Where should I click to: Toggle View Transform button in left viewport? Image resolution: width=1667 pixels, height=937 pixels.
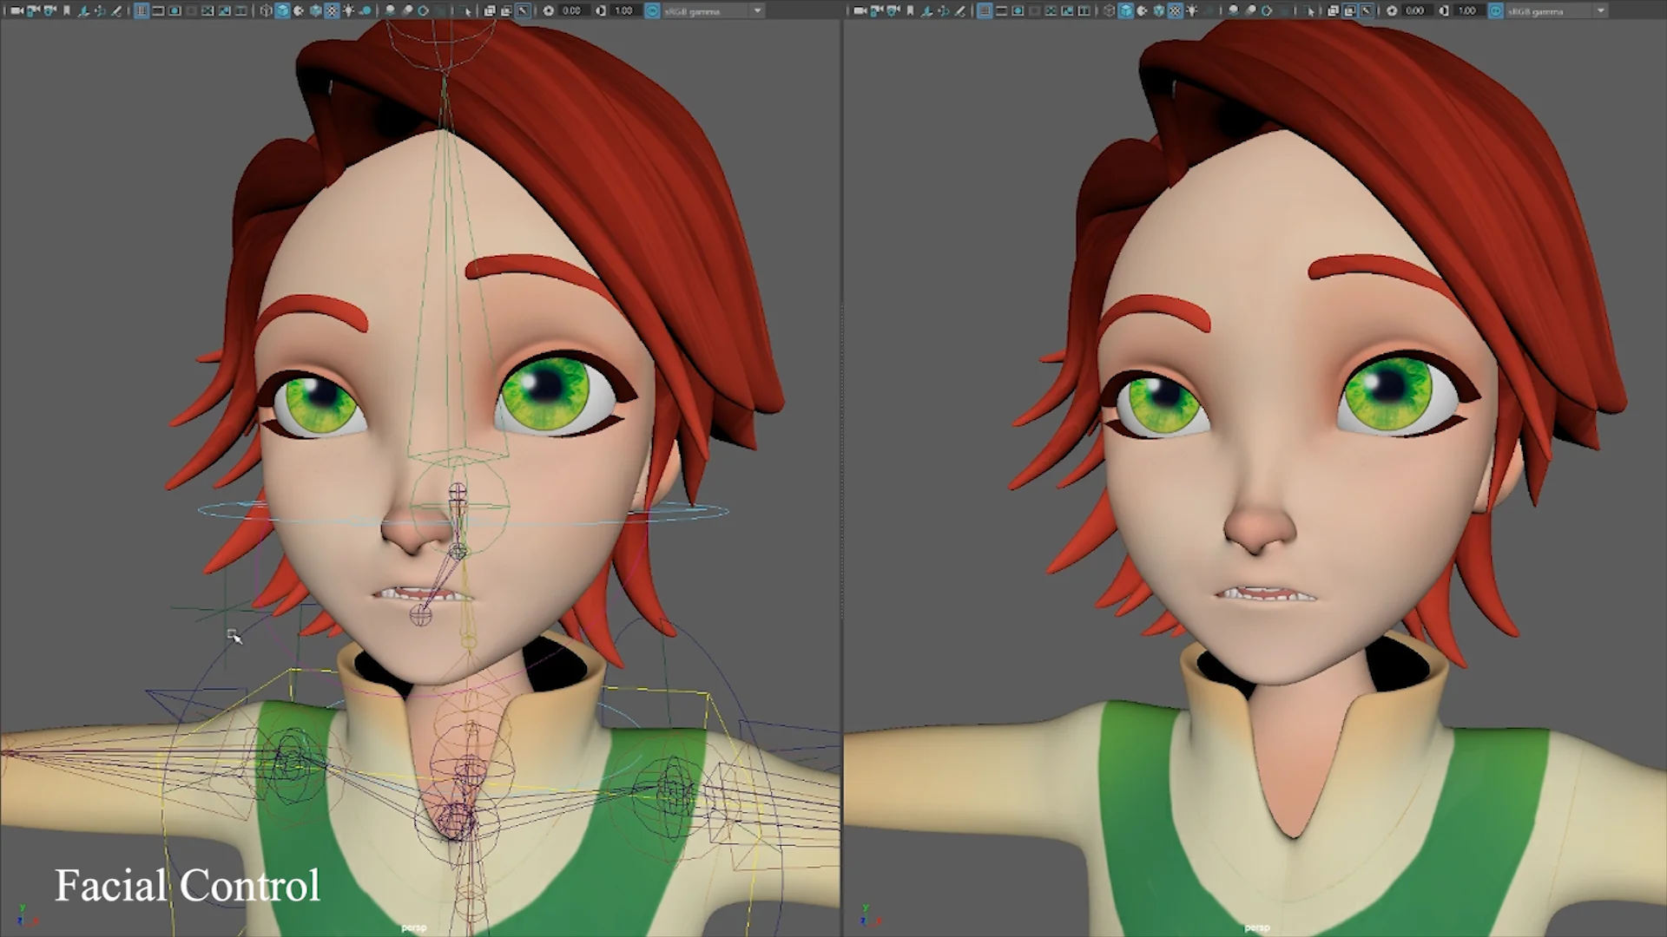click(x=652, y=10)
